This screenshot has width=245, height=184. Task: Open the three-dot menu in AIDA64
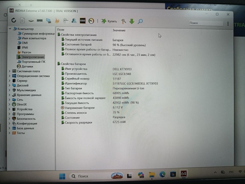tap(228, 24)
